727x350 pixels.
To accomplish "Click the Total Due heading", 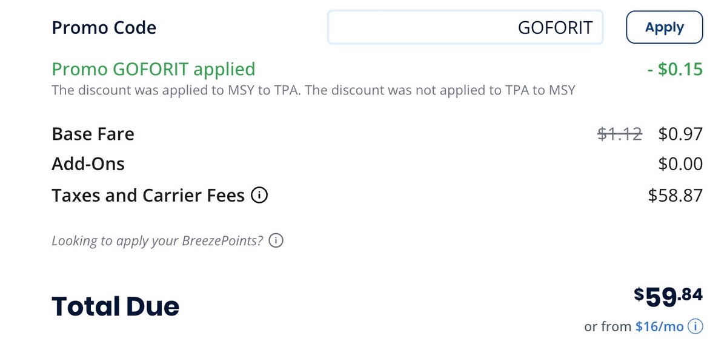I will tap(115, 306).
